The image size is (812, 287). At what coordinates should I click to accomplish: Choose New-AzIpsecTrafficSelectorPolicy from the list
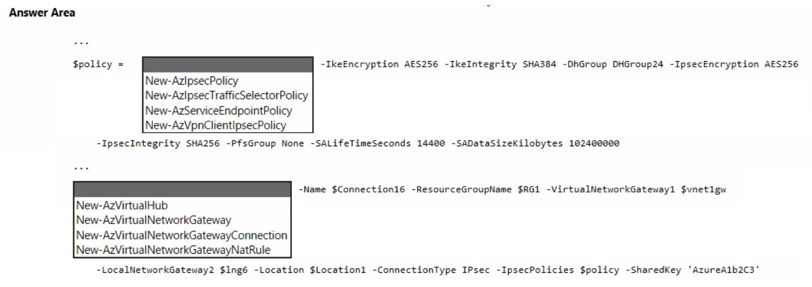pos(227,96)
